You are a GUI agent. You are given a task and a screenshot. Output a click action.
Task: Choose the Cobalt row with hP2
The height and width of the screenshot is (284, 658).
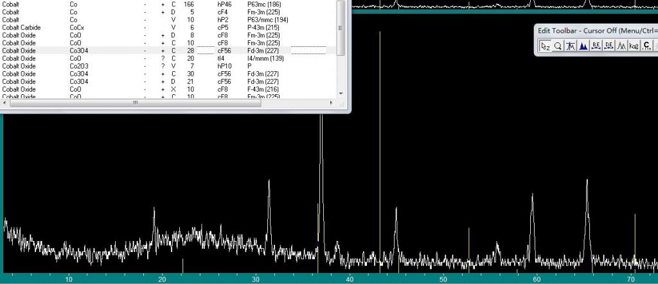click(x=168, y=20)
